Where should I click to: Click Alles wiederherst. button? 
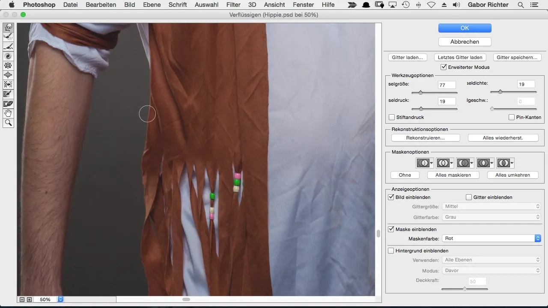coord(503,138)
